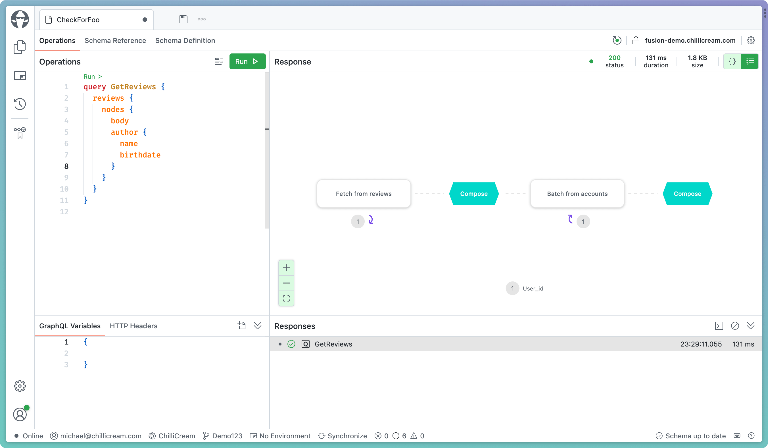Format the operation document
The height and width of the screenshot is (448, 768).
point(219,61)
